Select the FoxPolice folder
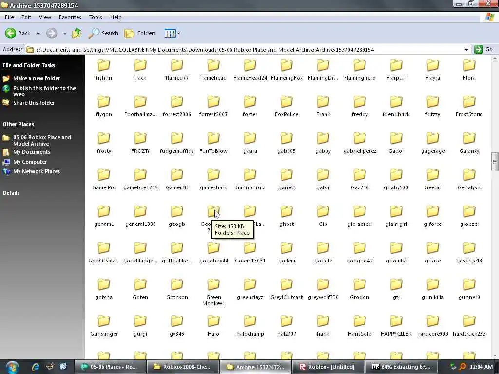The width and height of the screenshot is (499, 374). click(287, 107)
